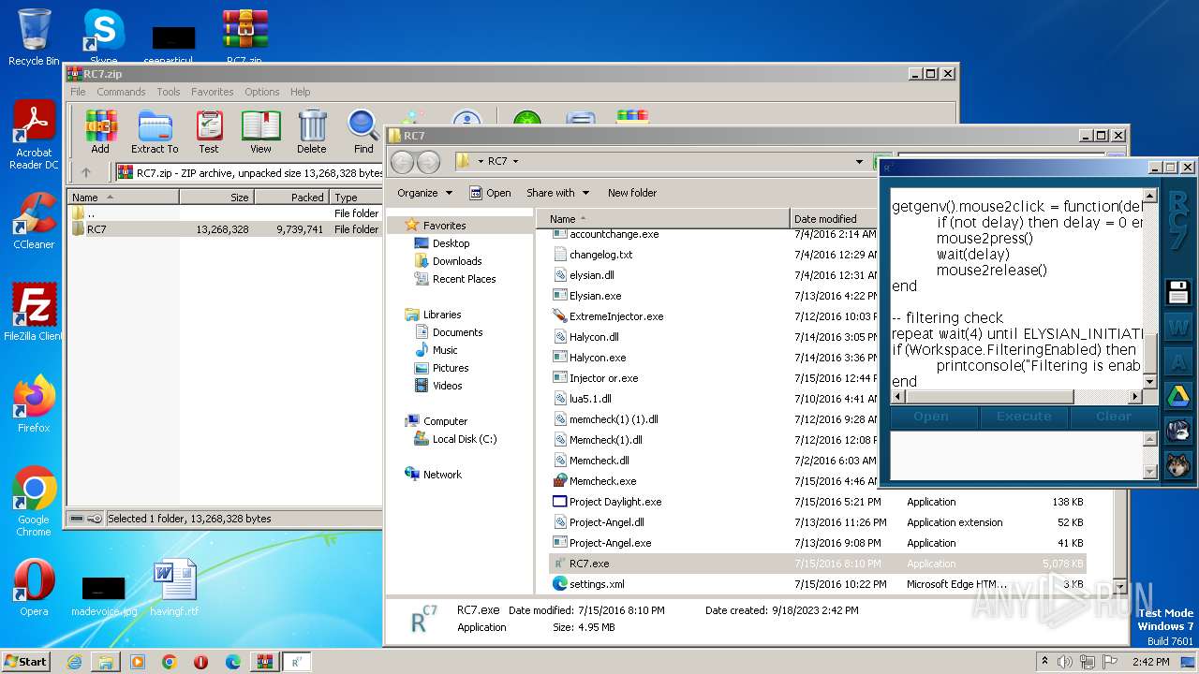
Task: Expand the RC7 breadcrumb arrow in address bar
Action: point(515,161)
